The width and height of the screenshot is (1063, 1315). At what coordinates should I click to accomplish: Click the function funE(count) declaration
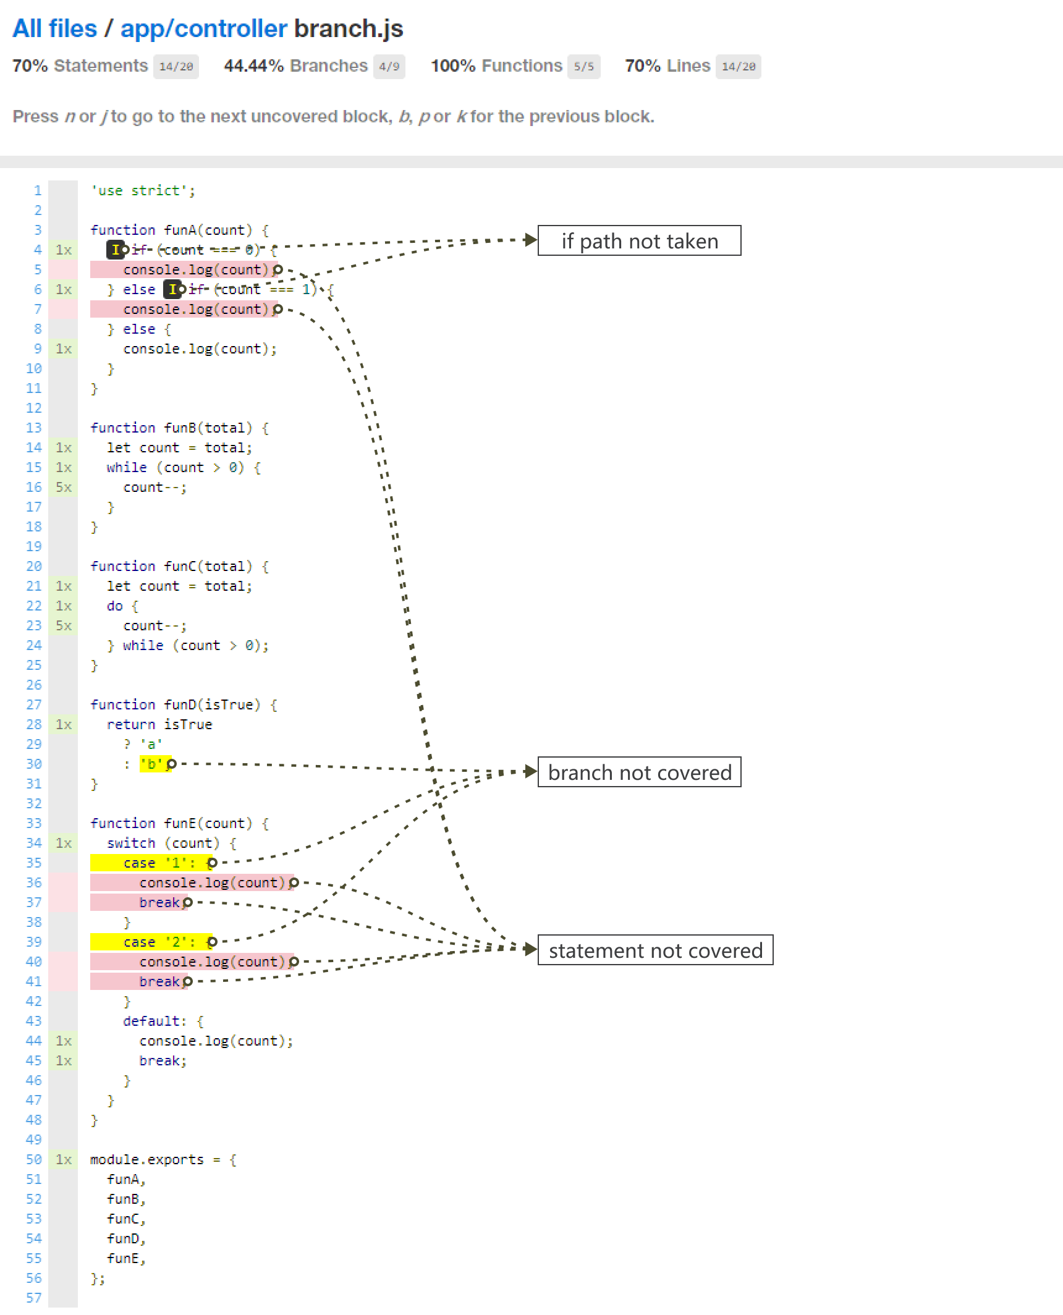coord(180,823)
